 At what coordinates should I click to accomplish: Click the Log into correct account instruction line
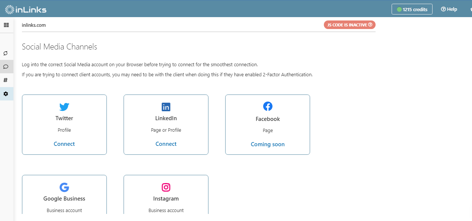point(140,64)
